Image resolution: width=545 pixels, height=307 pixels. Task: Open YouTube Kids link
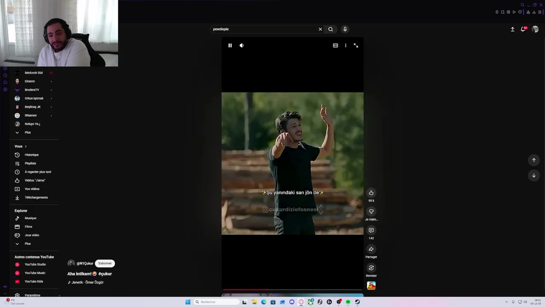click(34, 281)
